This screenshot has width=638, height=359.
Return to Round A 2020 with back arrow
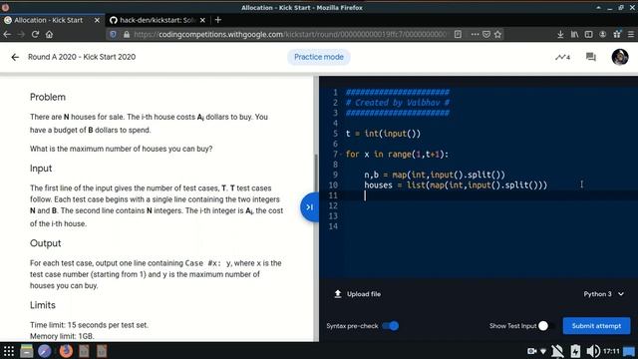pyautogui.click(x=15, y=57)
